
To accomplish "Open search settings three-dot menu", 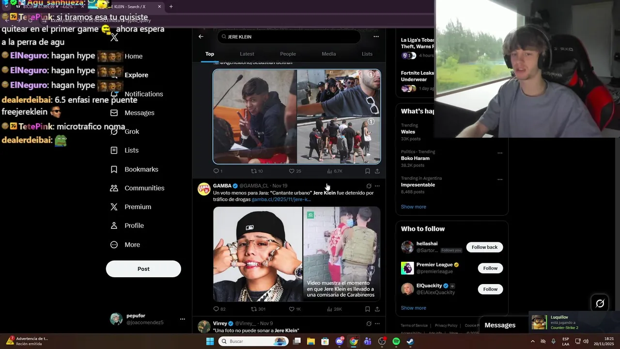I will click(376, 36).
